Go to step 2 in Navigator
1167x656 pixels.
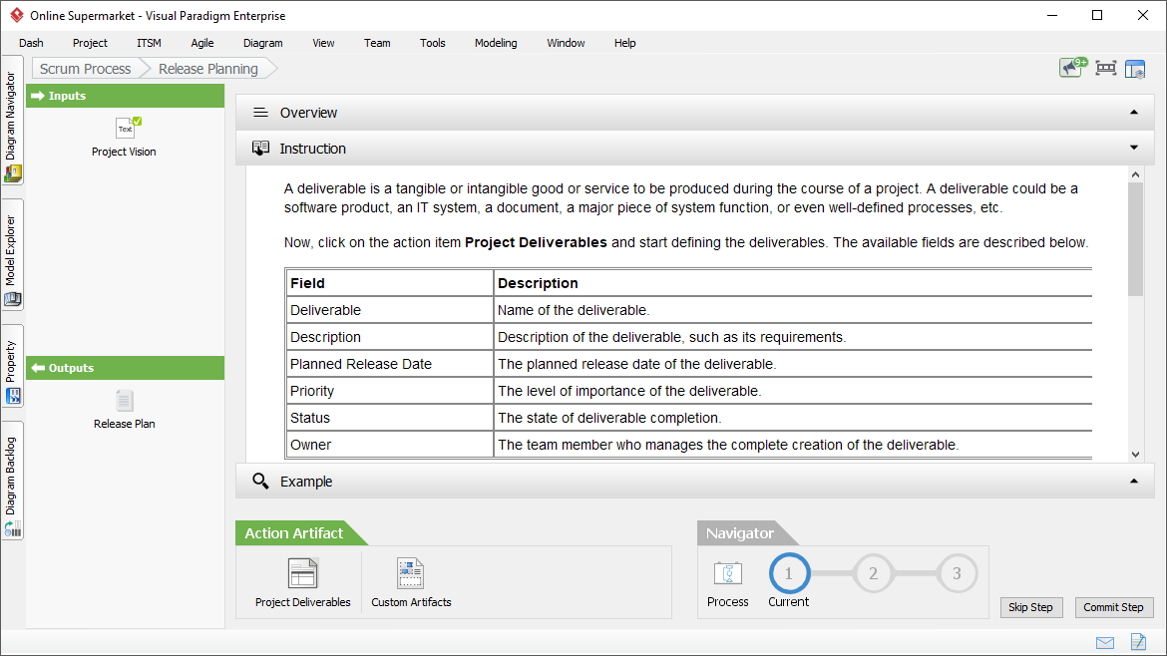(873, 573)
